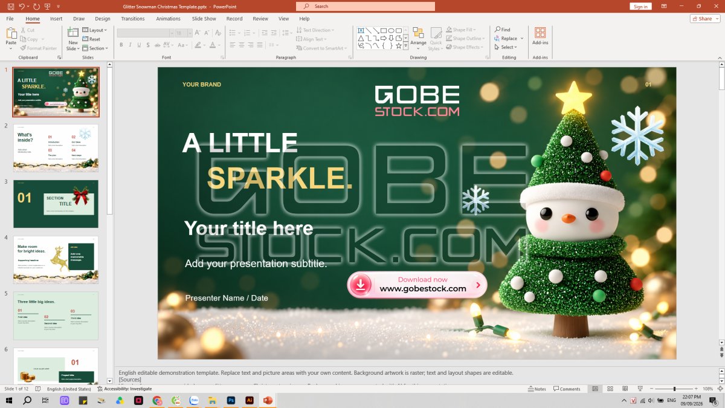Click "Your title here" text on the slide
Screen dimensions: 725x408
click(248, 228)
